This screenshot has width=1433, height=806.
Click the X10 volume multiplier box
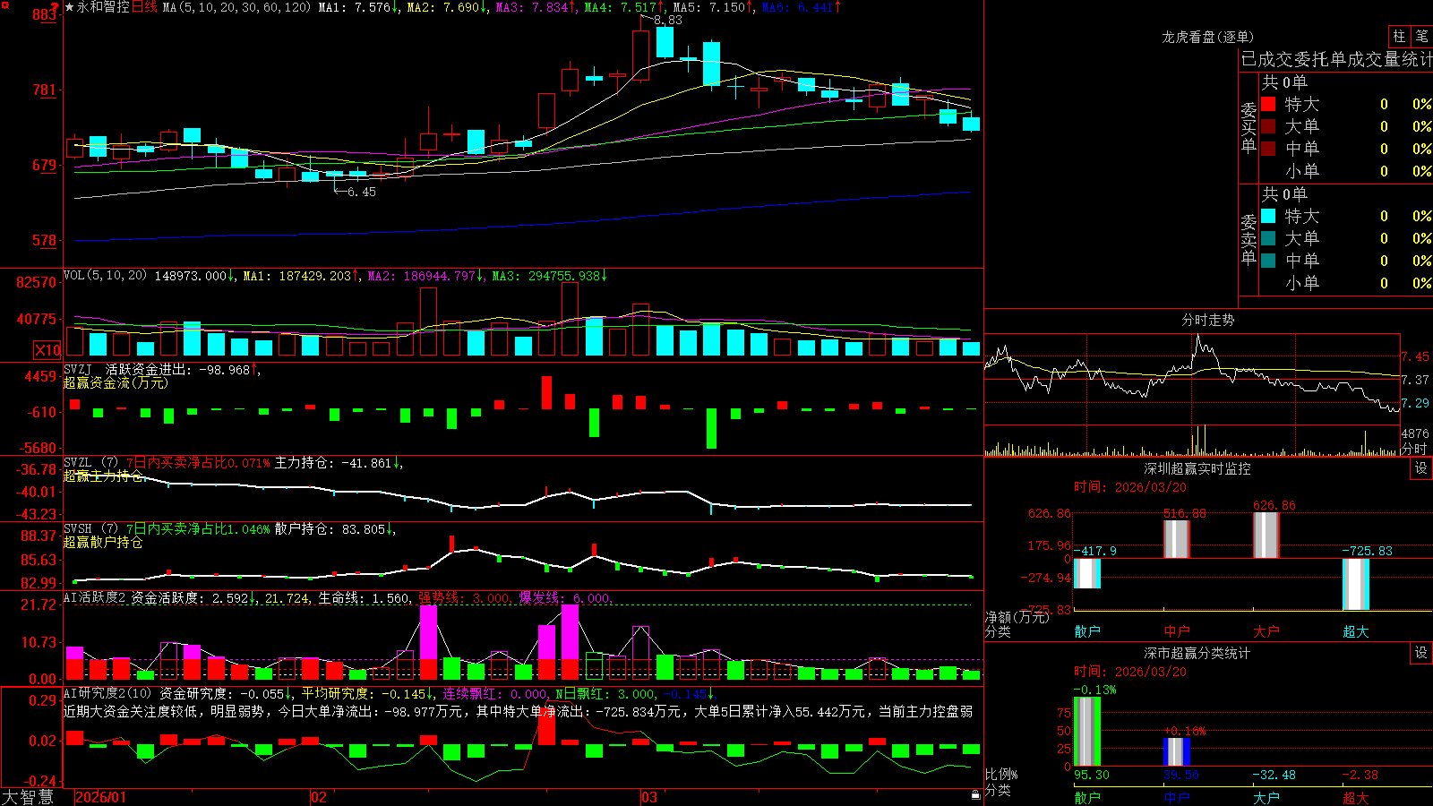(x=47, y=350)
